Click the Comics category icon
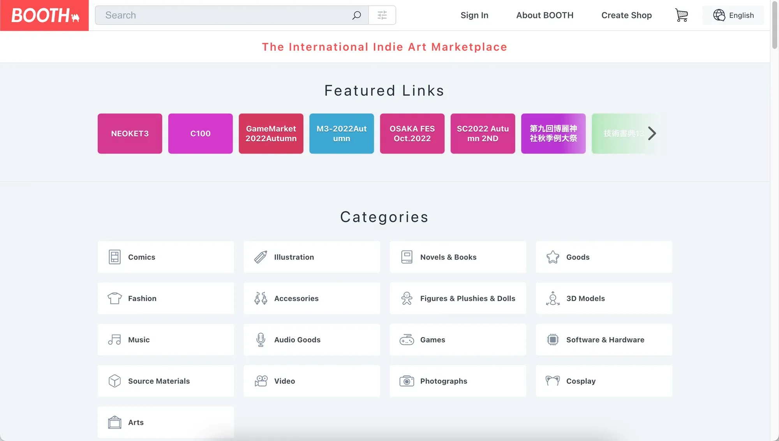This screenshot has width=779, height=441. (115, 257)
